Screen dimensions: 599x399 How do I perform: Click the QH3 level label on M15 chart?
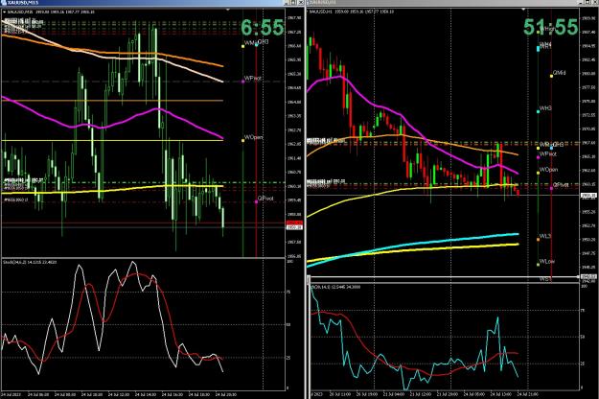click(263, 41)
